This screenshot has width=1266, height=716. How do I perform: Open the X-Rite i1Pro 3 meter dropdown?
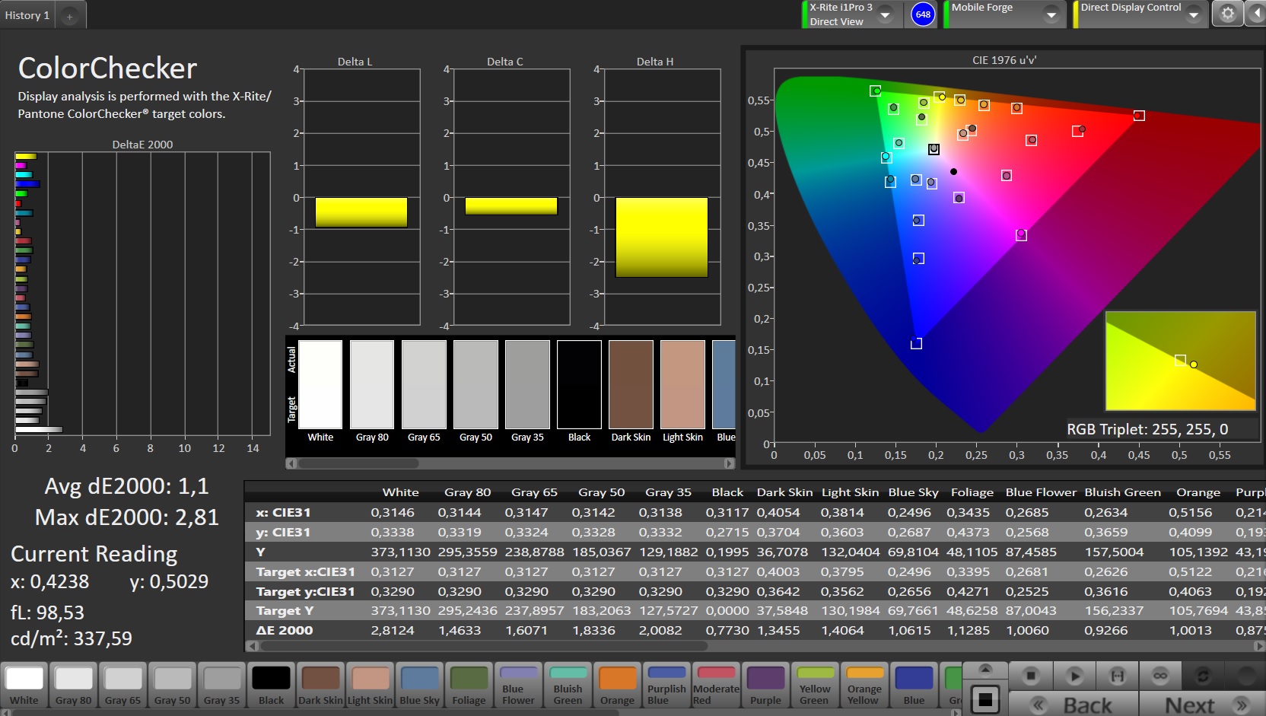point(885,14)
